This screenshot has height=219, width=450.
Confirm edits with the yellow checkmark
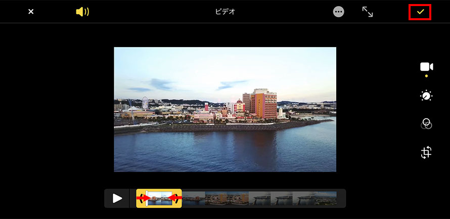click(420, 12)
